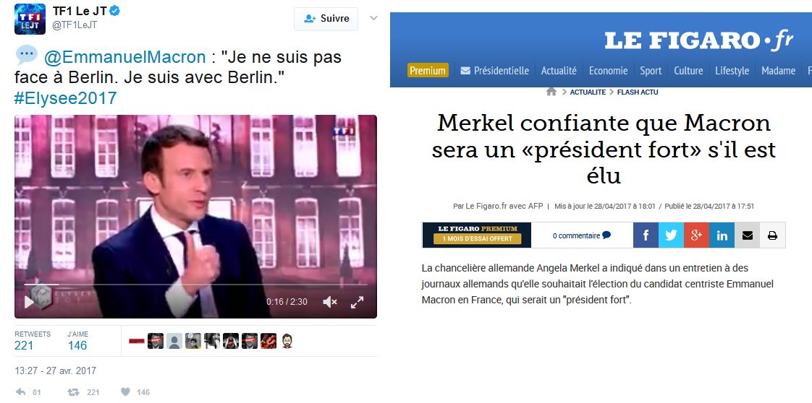Share the article on Twitter
The width and height of the screenshot is (812, 403).
point(671,235)
